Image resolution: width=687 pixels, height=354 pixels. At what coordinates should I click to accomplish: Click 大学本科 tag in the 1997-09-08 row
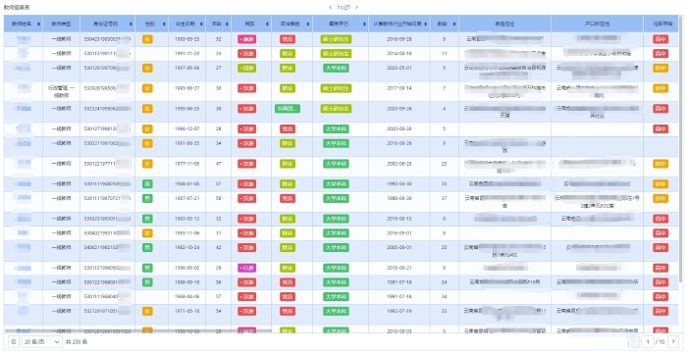tap(336, 68)
